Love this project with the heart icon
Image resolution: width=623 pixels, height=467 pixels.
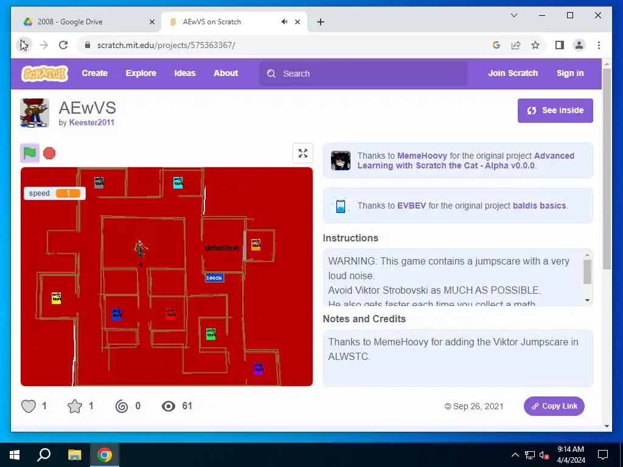tap(28, 406)
